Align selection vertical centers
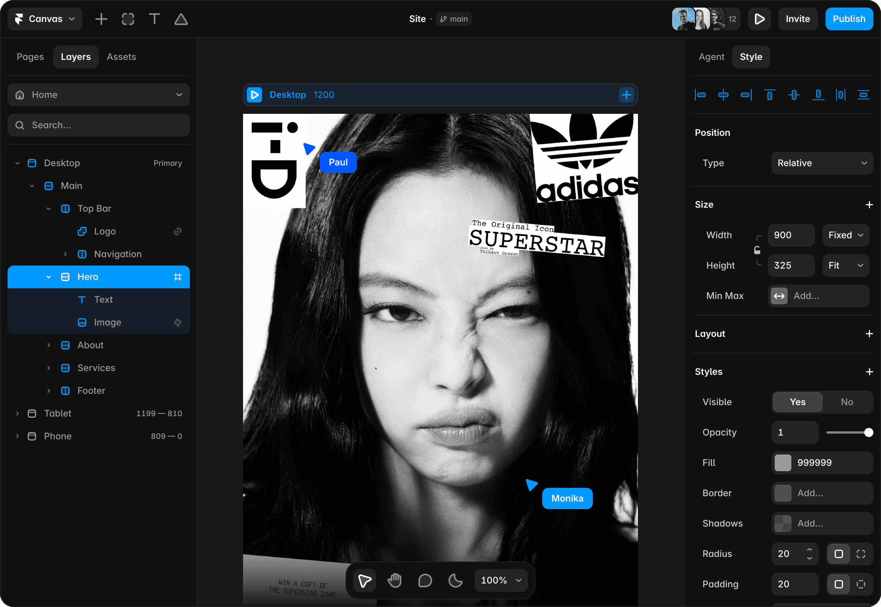This screenshot has height=607, width=881. click(794, 95)
